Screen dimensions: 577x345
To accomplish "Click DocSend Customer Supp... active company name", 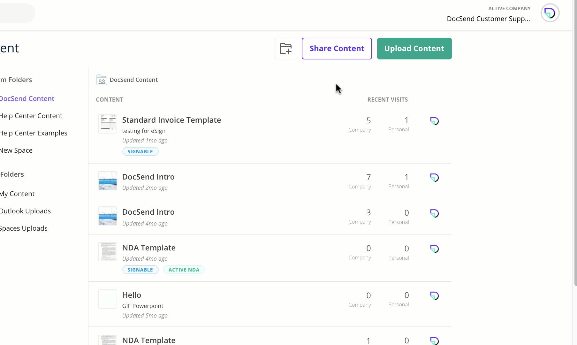I will point(488,19).
